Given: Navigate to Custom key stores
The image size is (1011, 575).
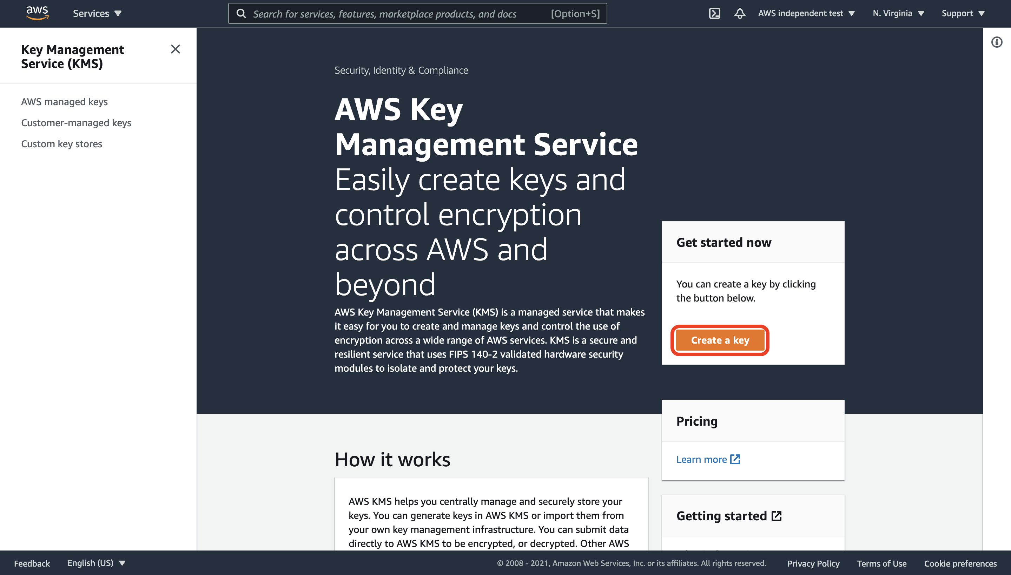Looking at the screenshot, I should (x=62, y=144).
